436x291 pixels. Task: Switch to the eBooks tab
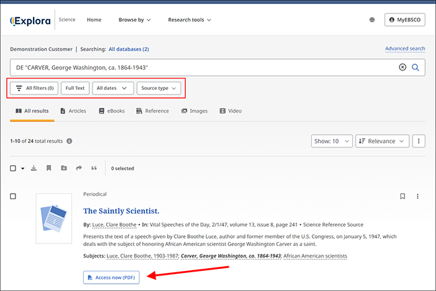coord(112,111)
